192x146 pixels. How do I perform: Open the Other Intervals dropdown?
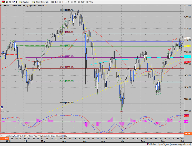[x=41, y=2]
